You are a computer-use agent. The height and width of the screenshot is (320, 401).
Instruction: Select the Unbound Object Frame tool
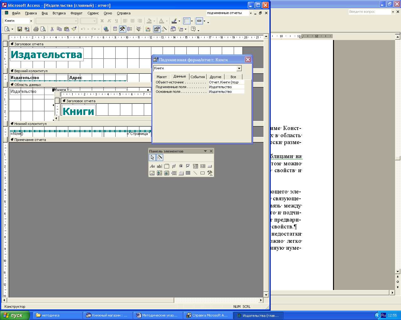click(x=159, y=173)
